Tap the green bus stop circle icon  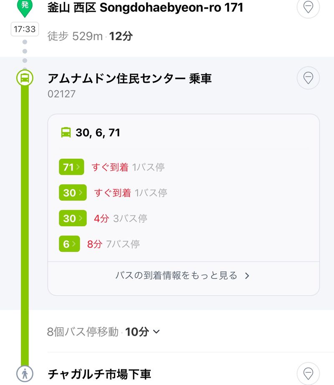[x=25, y=78]
